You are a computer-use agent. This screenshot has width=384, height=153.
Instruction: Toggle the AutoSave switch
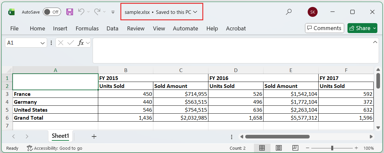pos(52,12)
